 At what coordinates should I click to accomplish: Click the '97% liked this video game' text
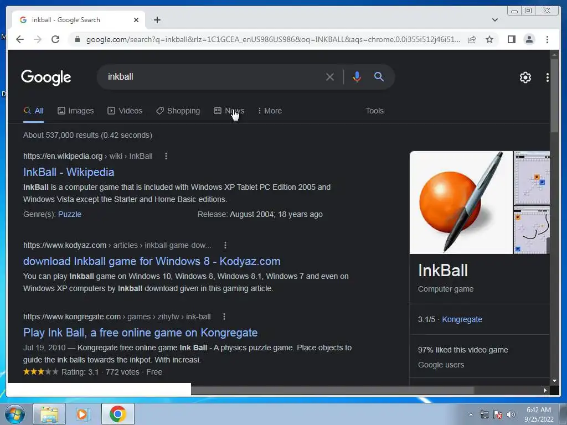coord(463,350)
